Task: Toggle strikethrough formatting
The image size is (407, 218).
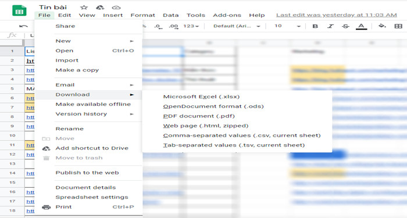Action: (345, 26)
